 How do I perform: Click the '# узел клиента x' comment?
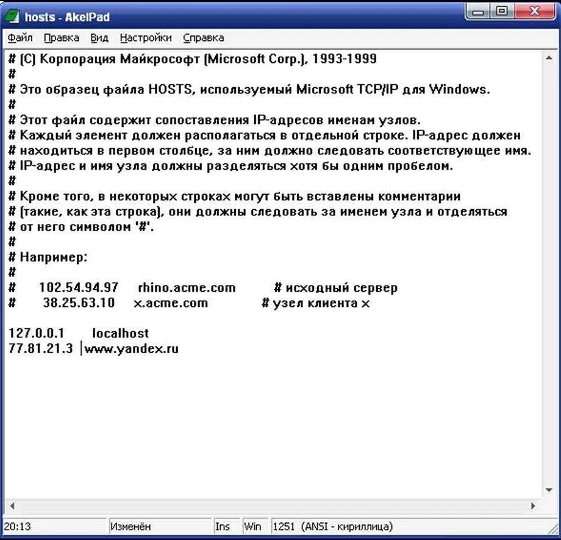coord(316,303)
